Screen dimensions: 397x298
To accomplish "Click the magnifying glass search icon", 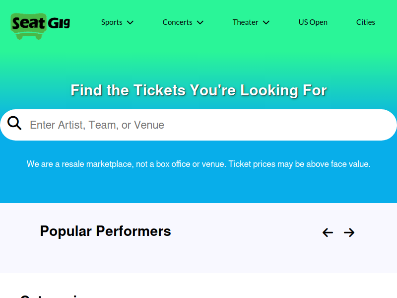I will (x=14, y=123).
